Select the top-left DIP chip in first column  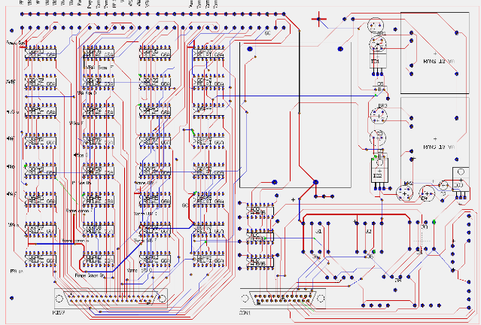pyautogui.click(x=41, y=55)
